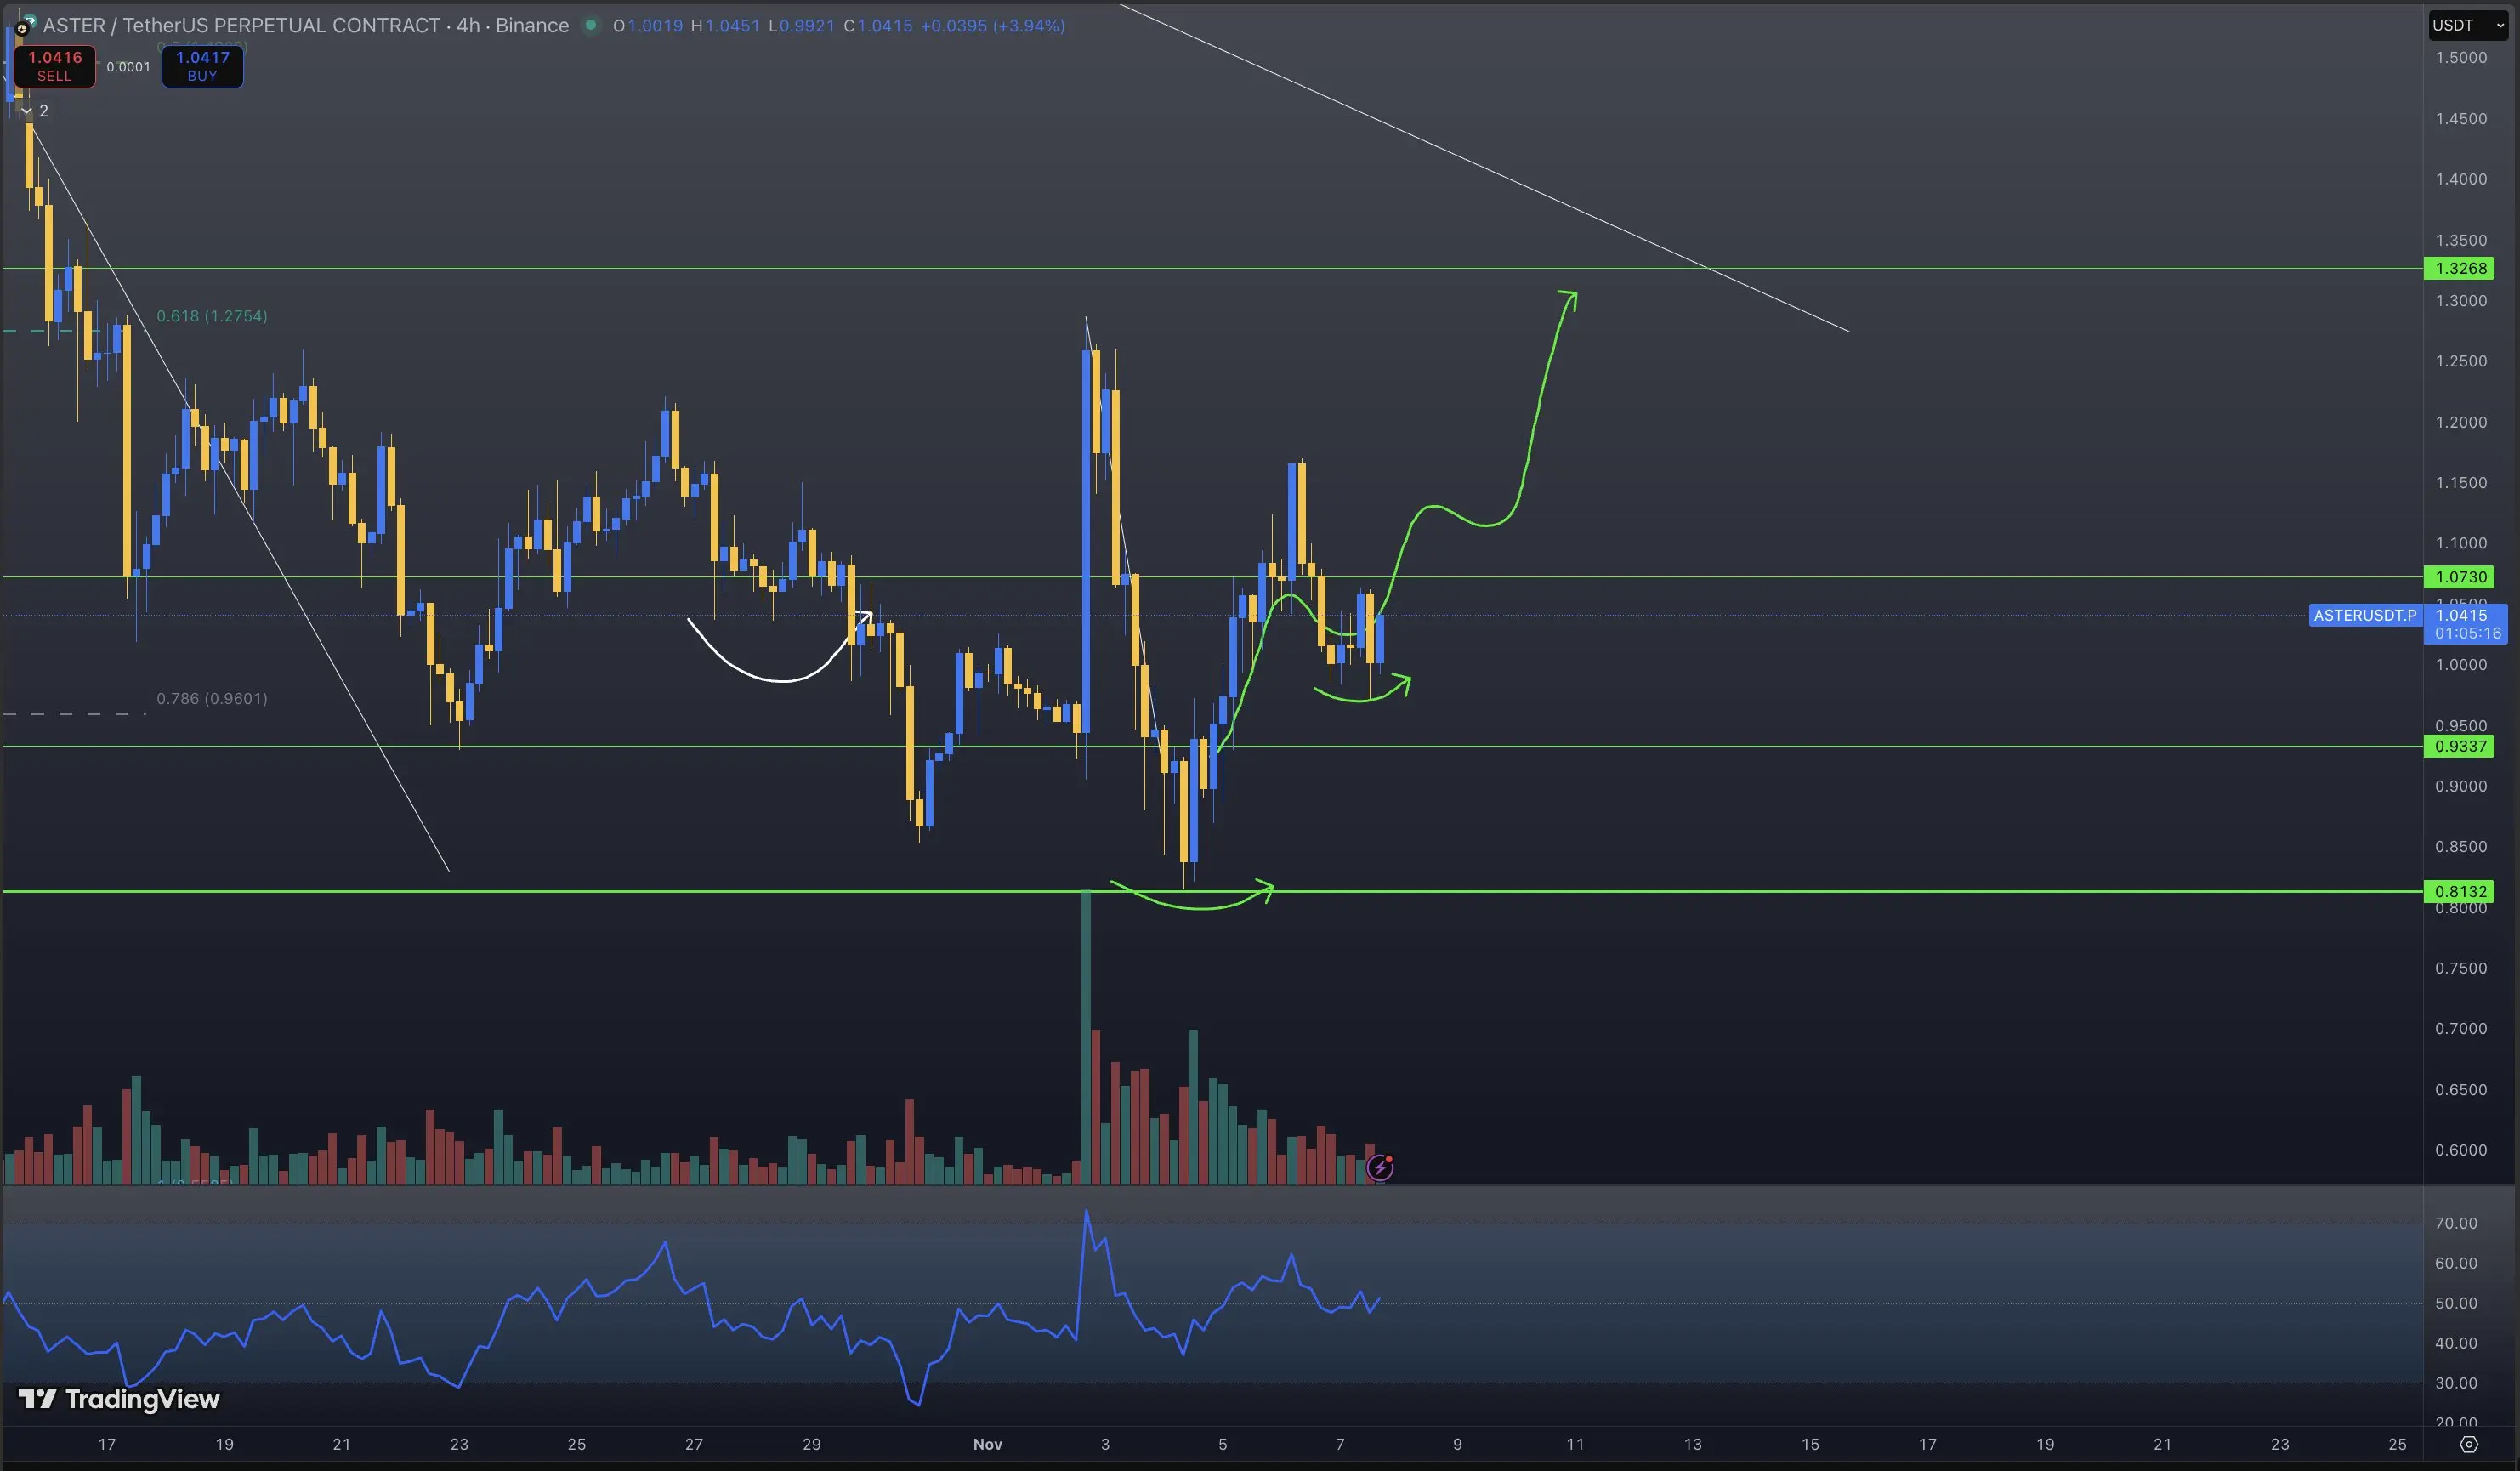Click the green market status dot
This screenshot has width=2520, height=1471.
tap(591, 25)
